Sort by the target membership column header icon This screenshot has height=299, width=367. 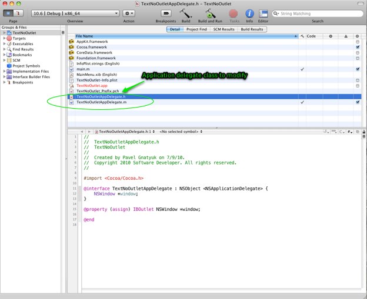pos(357,36)
